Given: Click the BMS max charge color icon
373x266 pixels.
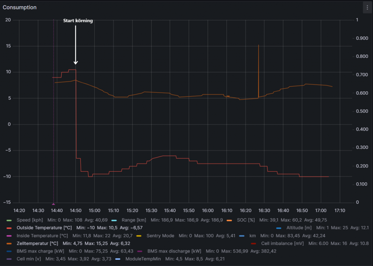Looking at the screenshot, I should pyautogui.click(x=9, y=251).
